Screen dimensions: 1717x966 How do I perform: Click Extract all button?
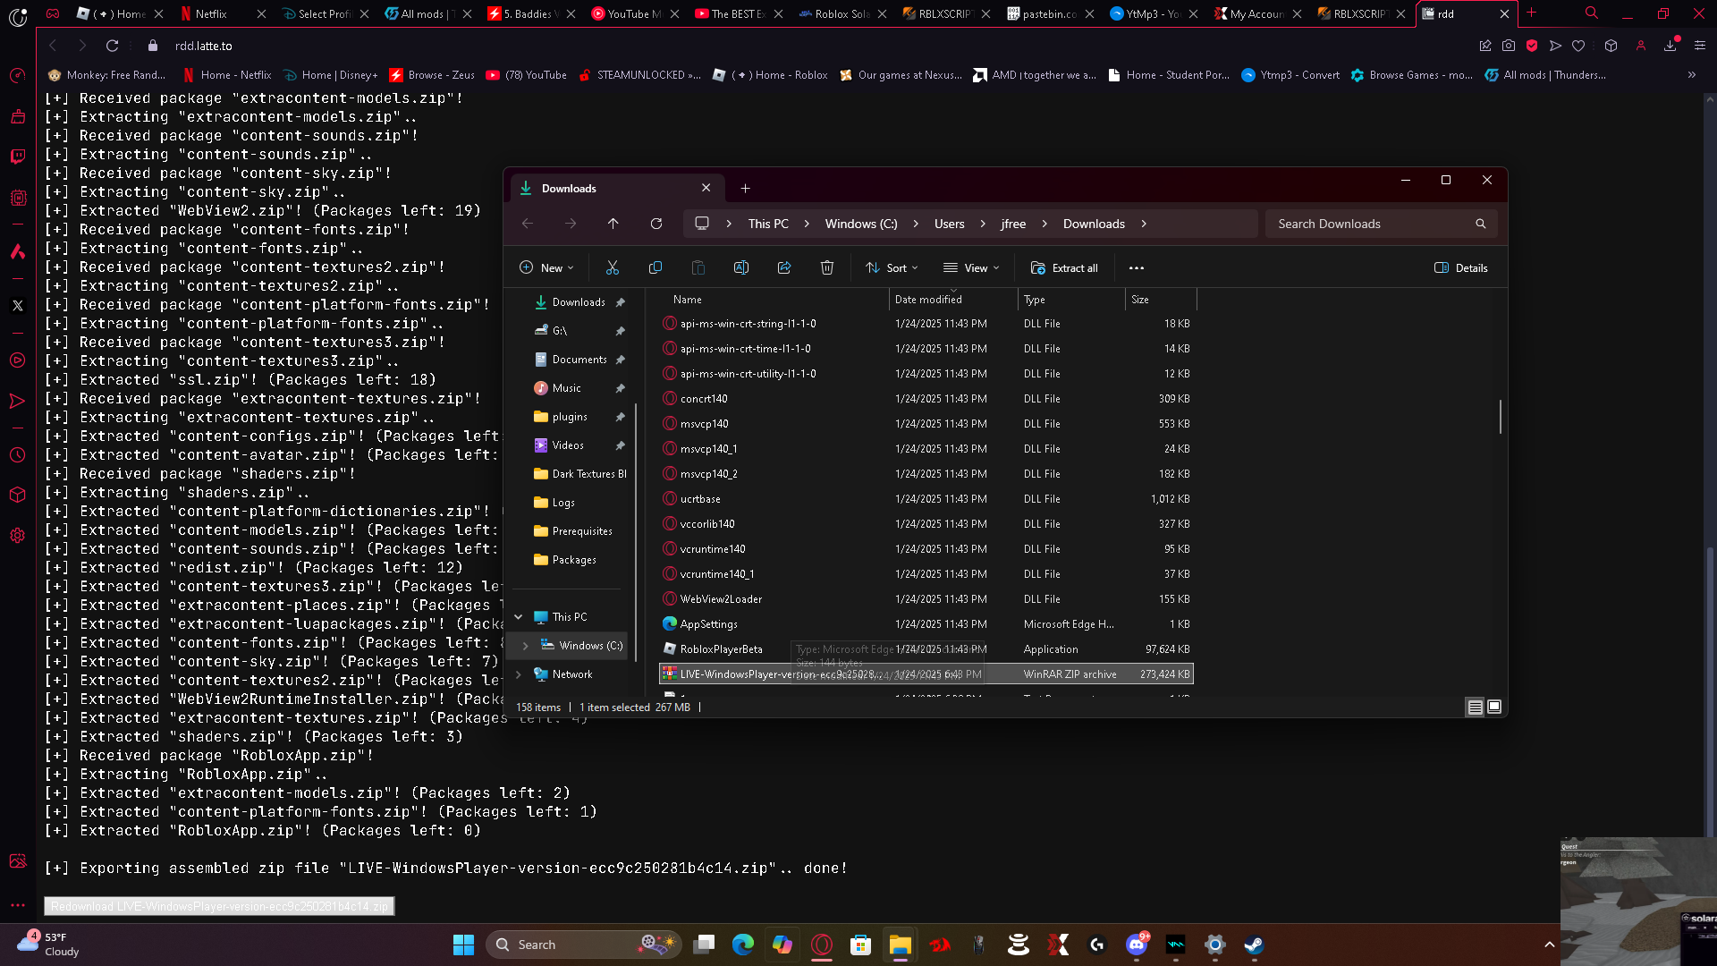pos(1064,267)
